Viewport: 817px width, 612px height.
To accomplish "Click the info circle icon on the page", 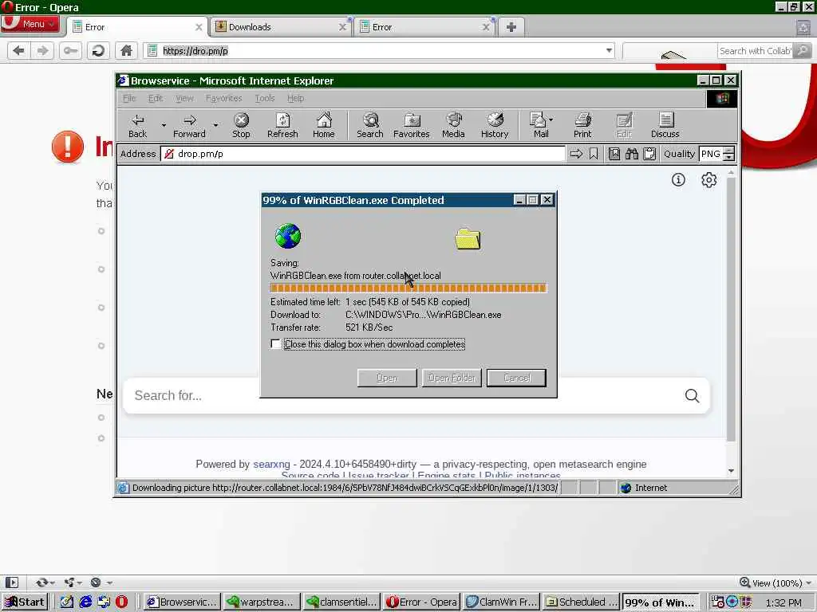I will (x=678, y=180).
